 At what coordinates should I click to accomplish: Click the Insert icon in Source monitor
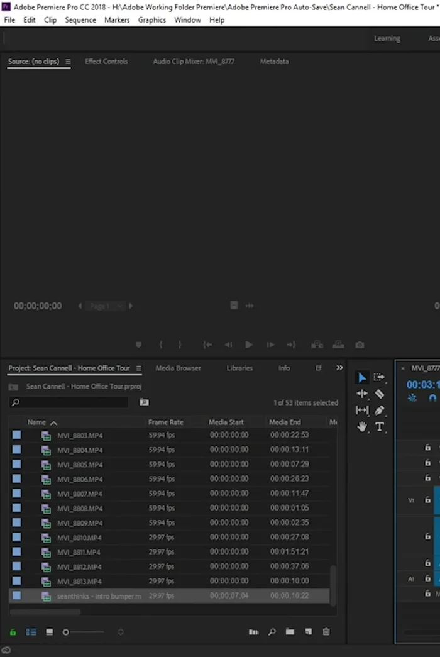tap(317, 345)
